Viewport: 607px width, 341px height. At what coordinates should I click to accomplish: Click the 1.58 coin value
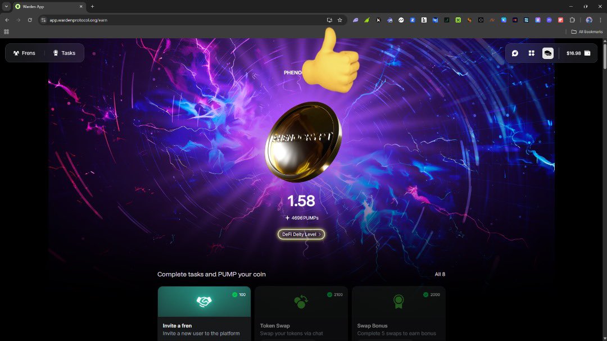[x=301, y=201]
